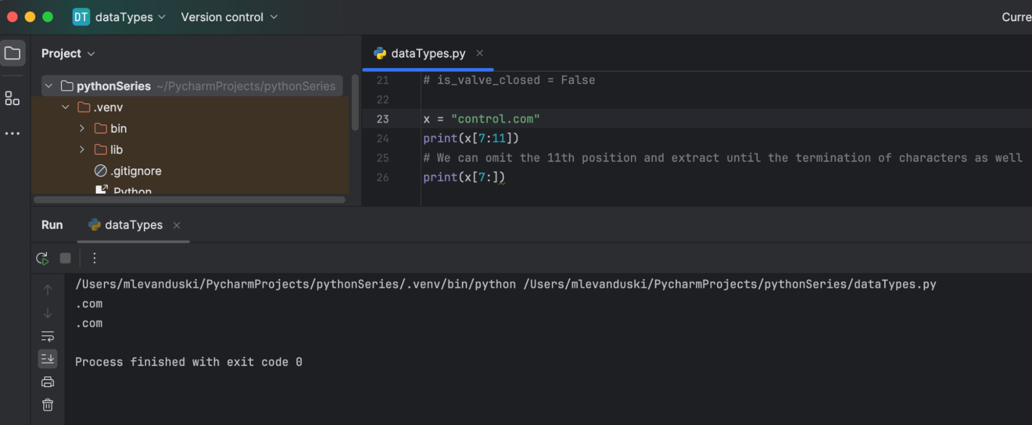Close the dataTypes.py editor tab
The image size is (1032, 425).
click(x=480, y=53)
